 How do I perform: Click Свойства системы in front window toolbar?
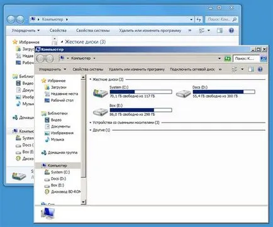(x=88, y=69)
